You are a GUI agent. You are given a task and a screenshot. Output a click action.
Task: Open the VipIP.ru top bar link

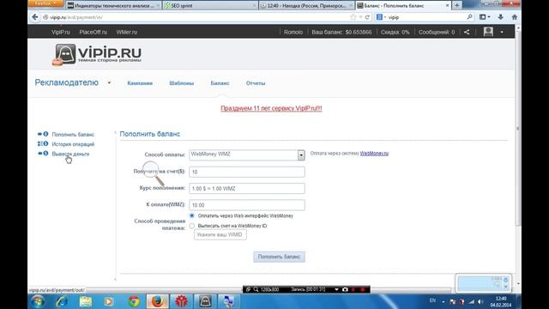point(61,32)
